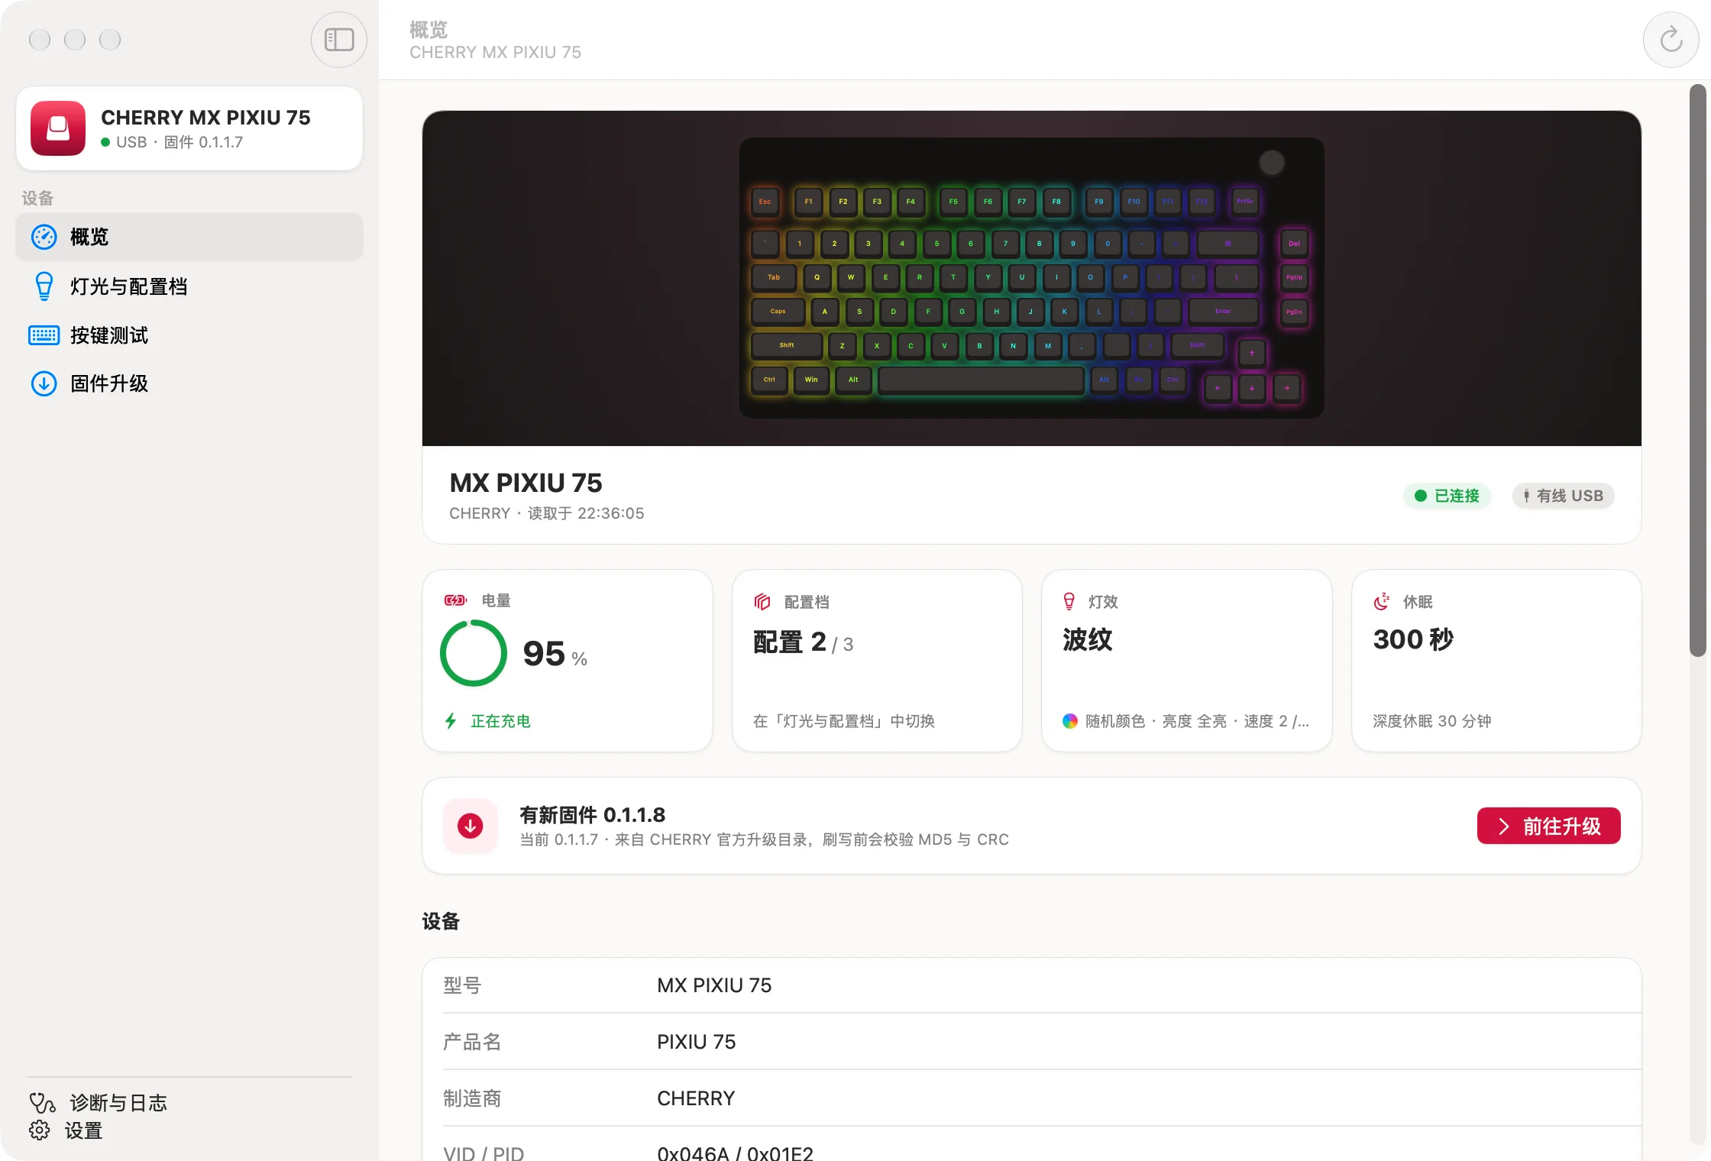Click the 已连接 status badge

(1447, 496)
